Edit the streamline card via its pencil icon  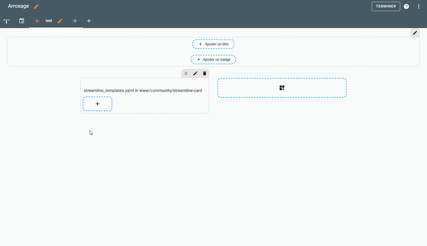click(195, 73)
